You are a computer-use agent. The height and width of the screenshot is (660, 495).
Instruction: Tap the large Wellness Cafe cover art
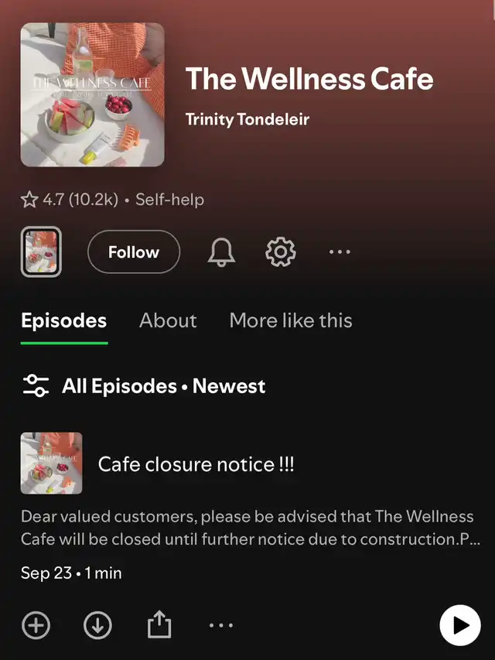coord(93,94)
